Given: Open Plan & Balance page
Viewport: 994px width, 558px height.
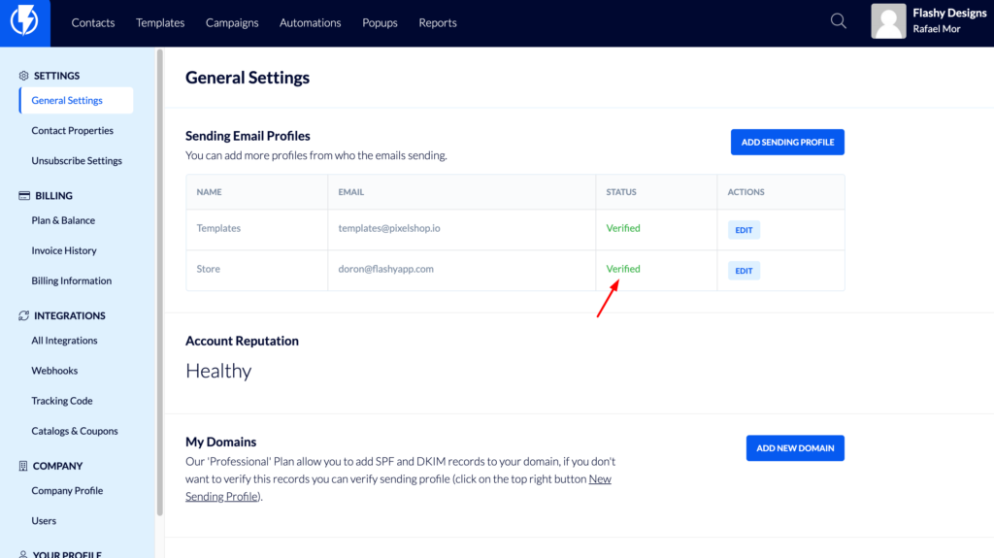Looking at the screenshot, I should click(x=63, y=220).
